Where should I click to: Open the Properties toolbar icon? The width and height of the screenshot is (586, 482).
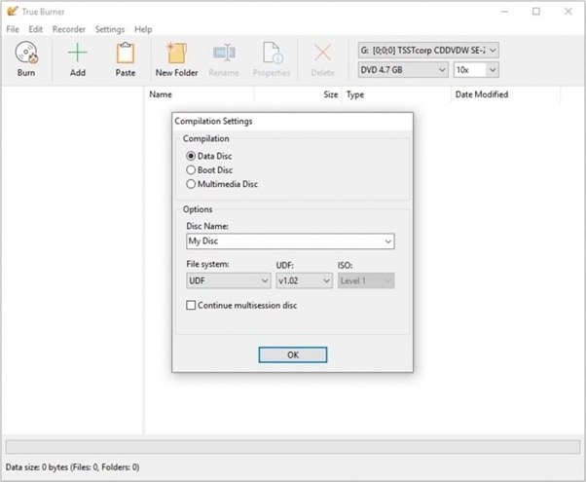point(272,54)
